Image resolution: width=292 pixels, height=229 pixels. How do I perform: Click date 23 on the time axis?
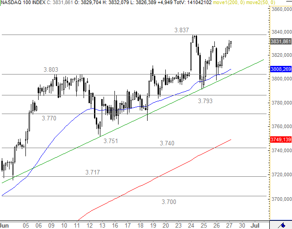[x=178, y=226]
